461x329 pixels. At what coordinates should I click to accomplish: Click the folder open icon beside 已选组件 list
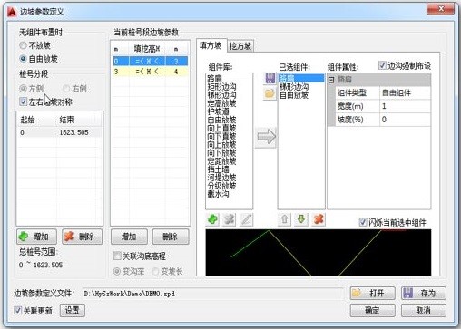coord(270,93)
